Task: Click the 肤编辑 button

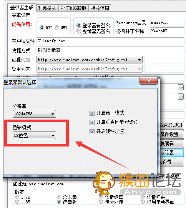Action: pyautogui.click(x=172, y=143)
